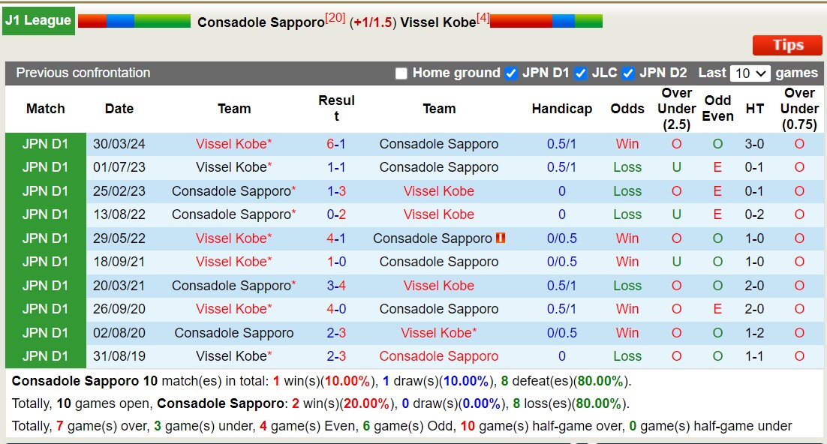This screenshot has width=827, height=444.
Task: Uncheck the JPN D2 filter
Action: (x=628, y=73)
